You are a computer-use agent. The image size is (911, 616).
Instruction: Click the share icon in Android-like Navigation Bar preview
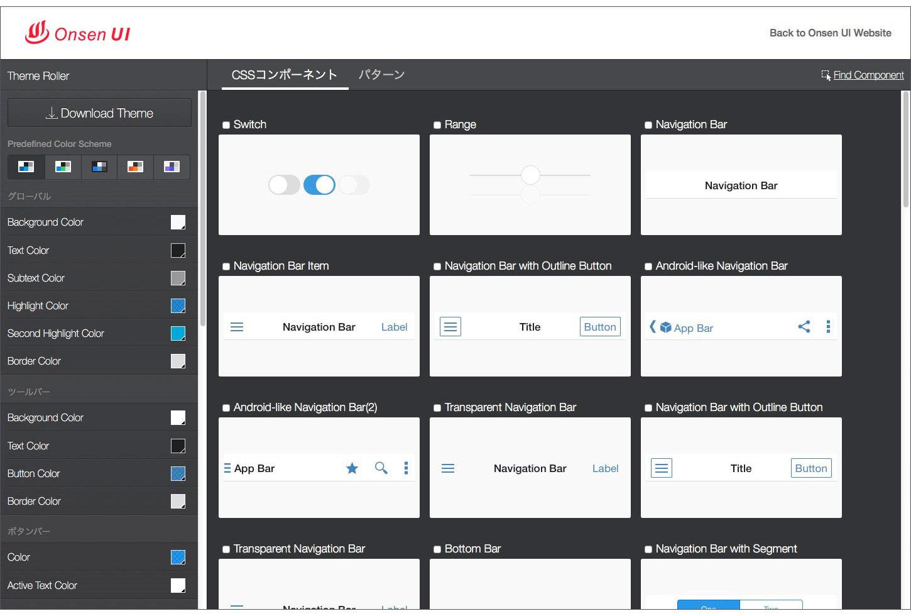coord(804,326)
